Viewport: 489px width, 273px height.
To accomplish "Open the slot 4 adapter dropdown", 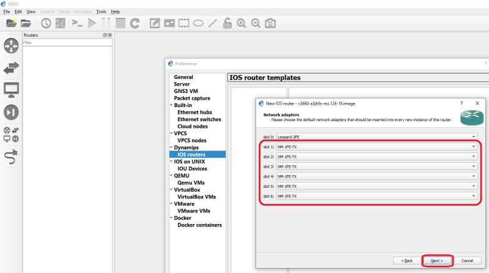I will coord(377,176).
